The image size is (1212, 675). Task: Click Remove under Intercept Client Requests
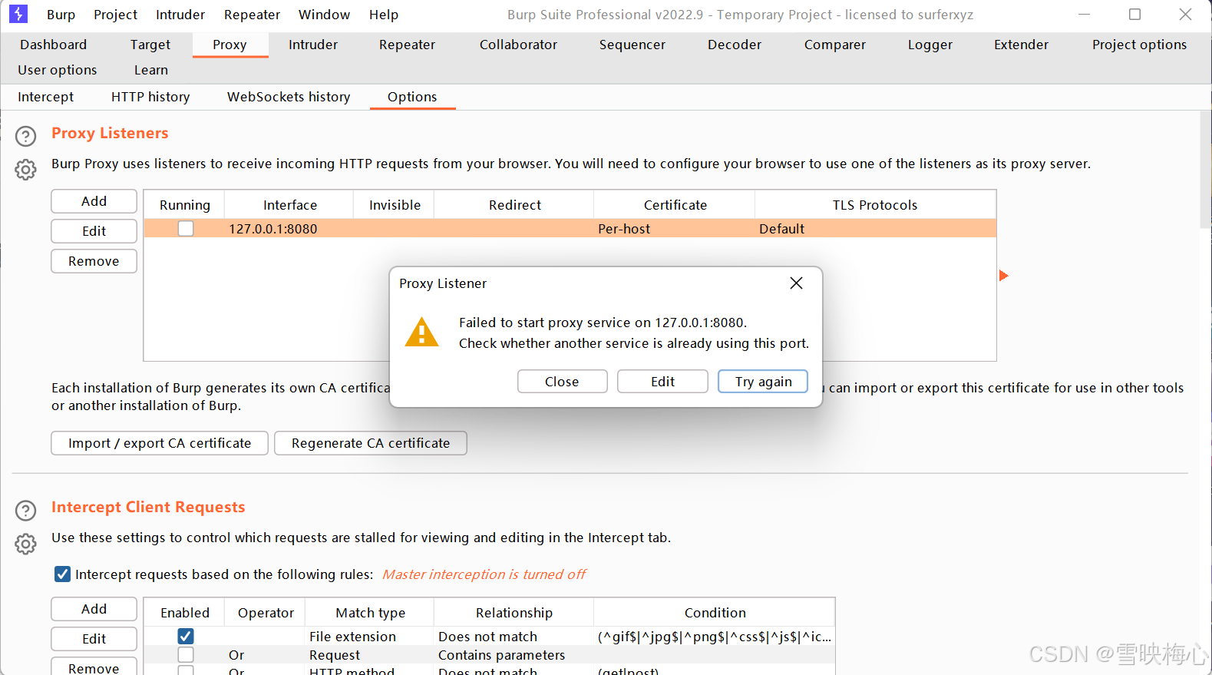coord(94,667)
